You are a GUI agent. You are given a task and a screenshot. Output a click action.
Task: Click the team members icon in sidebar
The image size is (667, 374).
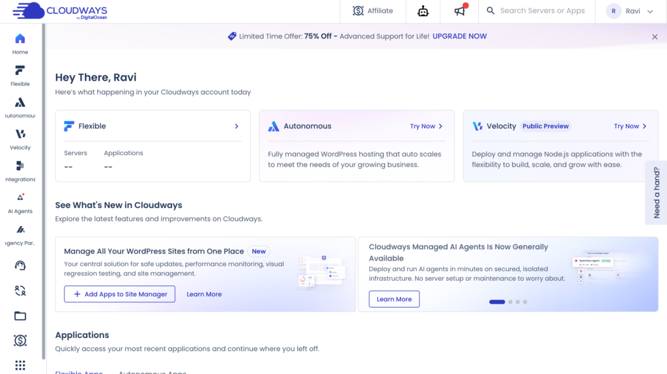coord(20,291)
